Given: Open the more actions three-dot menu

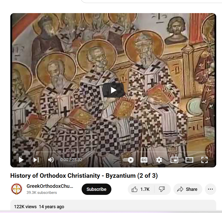Looking at the screenshot, I should [x=210, y=189].
